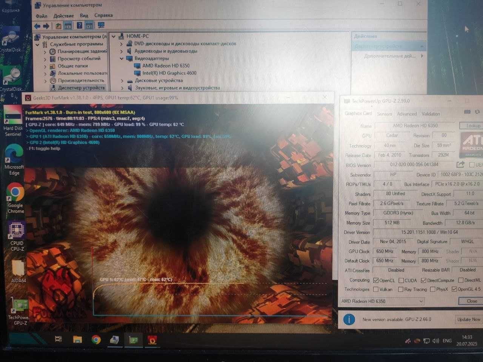Open the AMD Radeon HD 6350 GPU selector dropdown

(x=382, y=301)
